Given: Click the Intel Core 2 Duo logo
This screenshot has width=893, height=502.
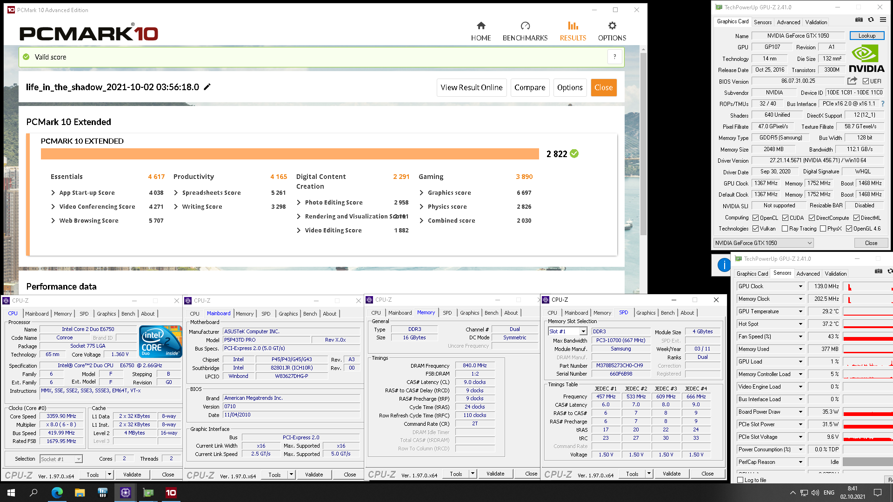Looking at the screenshot, I should click(x=160, y=342).
